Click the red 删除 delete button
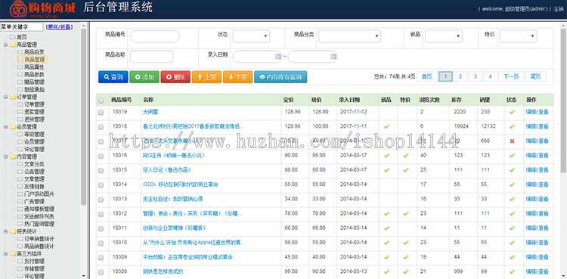Image resolution: width=567 pixels, height=279 pixels. 175,76
